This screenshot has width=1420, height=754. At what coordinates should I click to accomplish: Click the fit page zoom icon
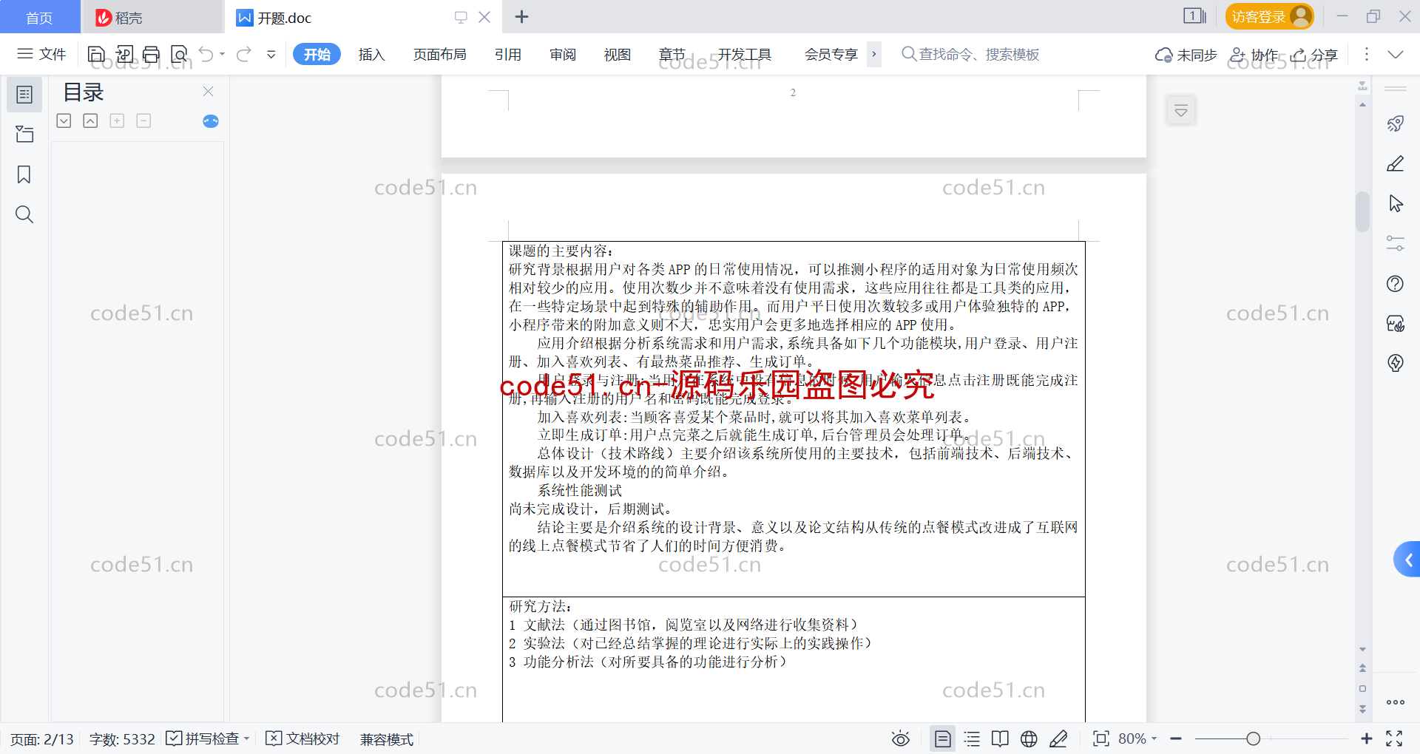(1101, 738)
